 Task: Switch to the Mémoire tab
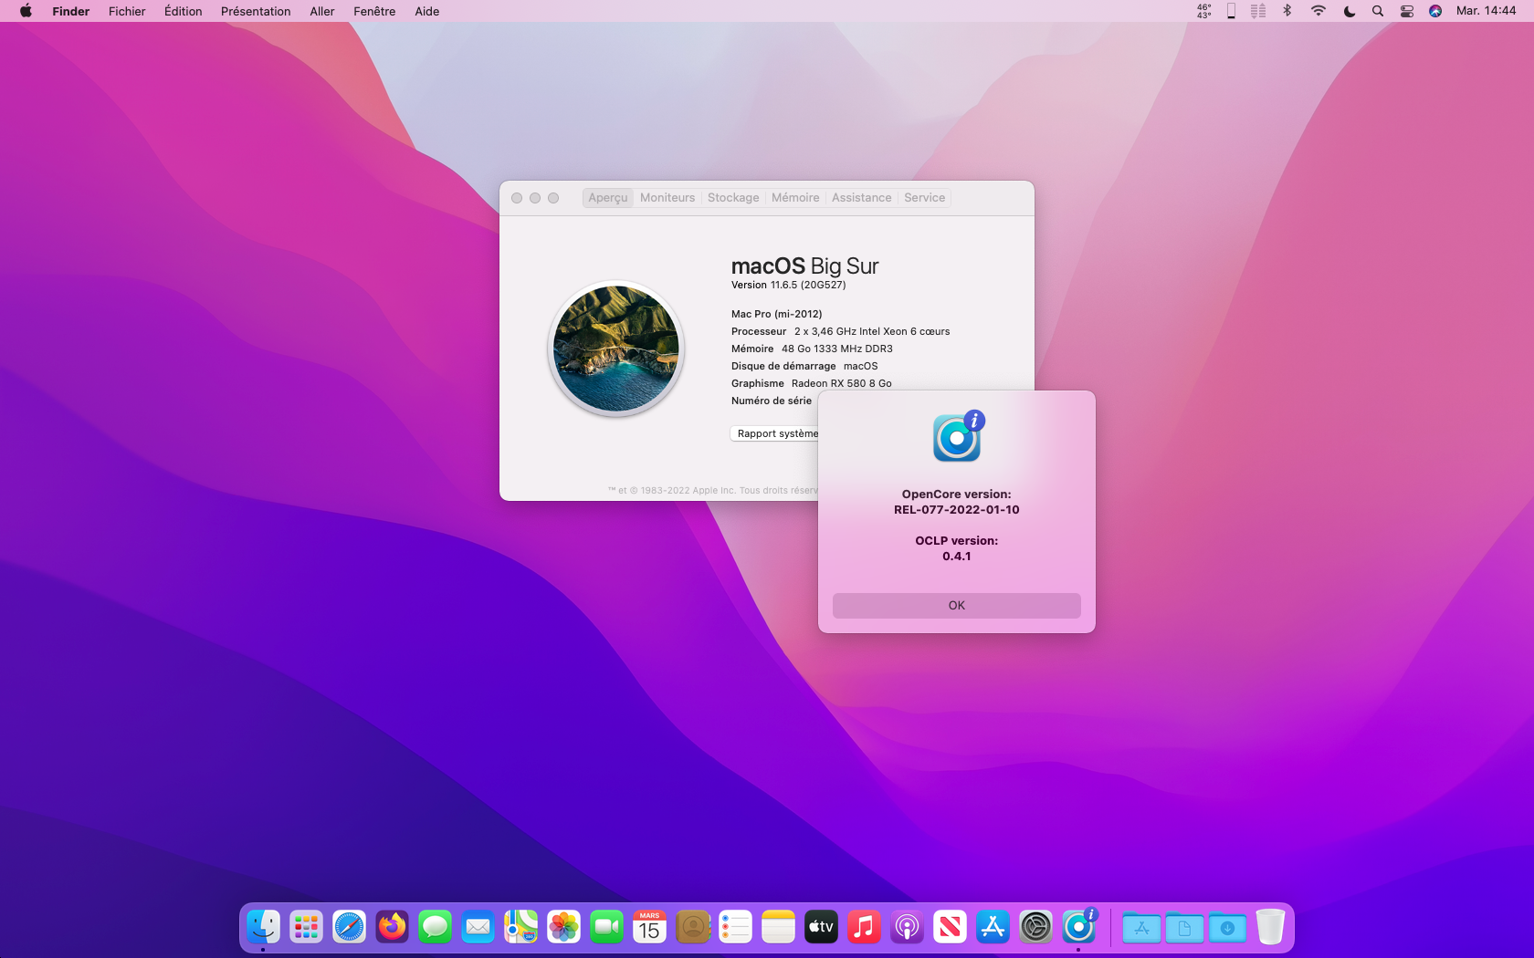tap(795, 197)
